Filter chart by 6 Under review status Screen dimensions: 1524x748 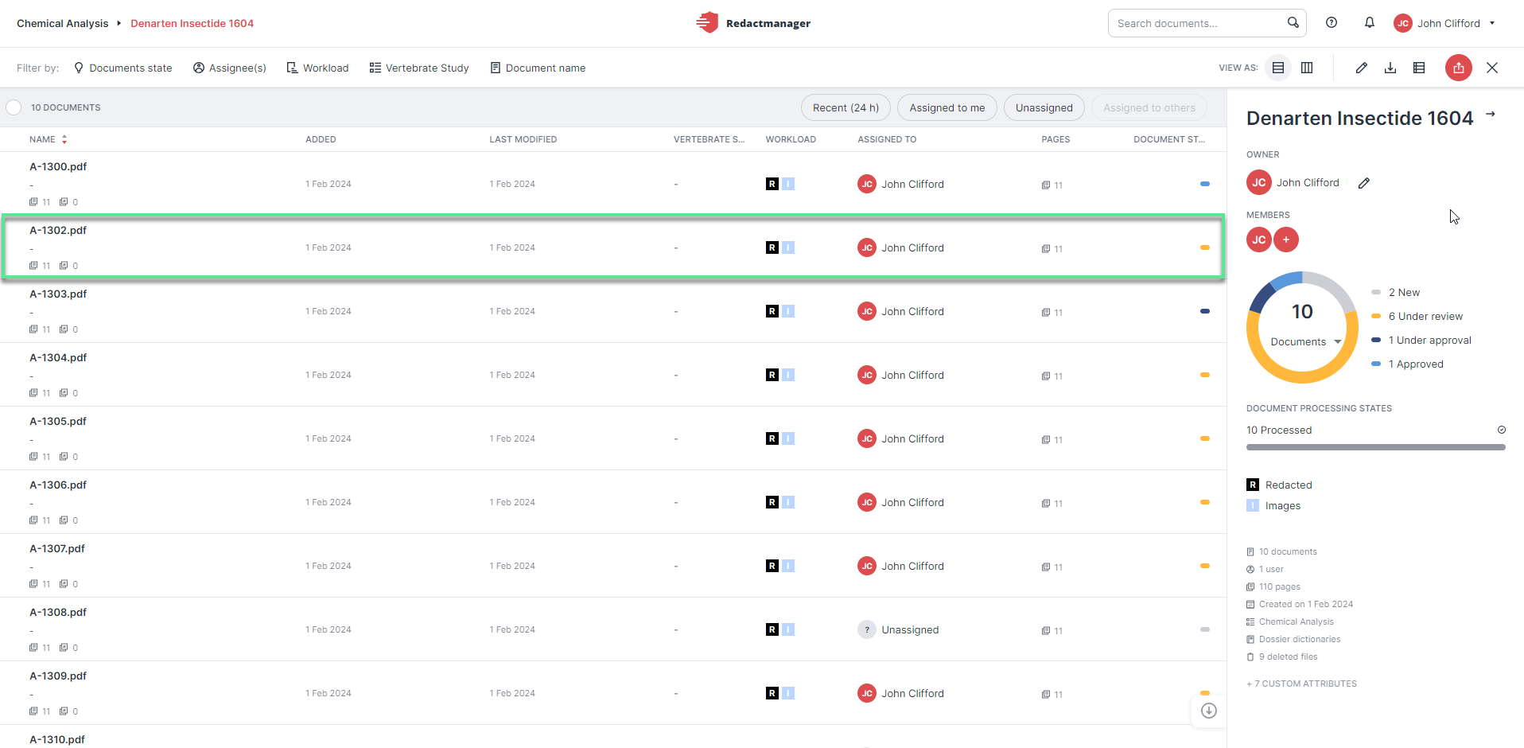click(1417, 316)
